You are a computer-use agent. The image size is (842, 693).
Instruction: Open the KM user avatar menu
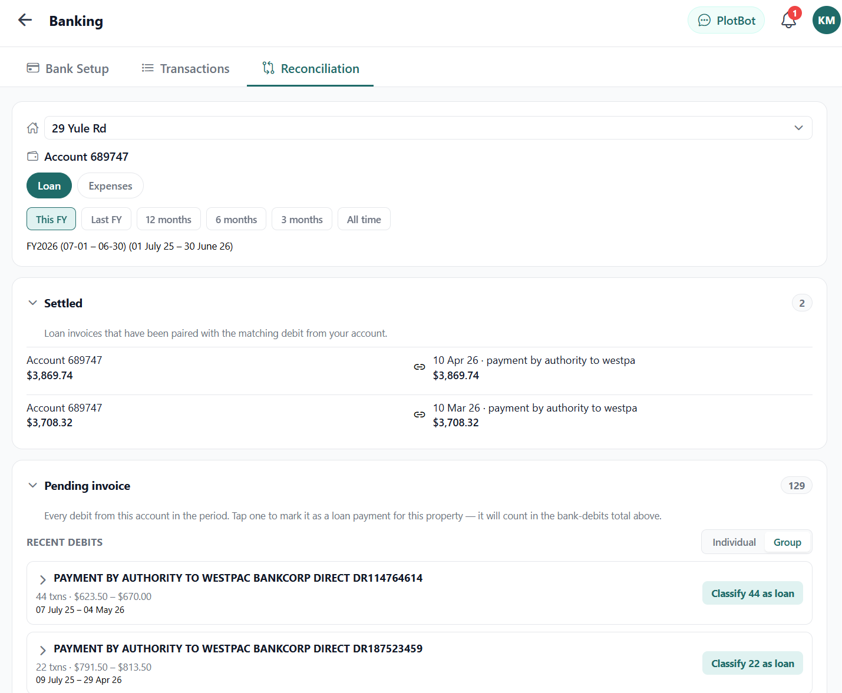click(x=826, y=20)
